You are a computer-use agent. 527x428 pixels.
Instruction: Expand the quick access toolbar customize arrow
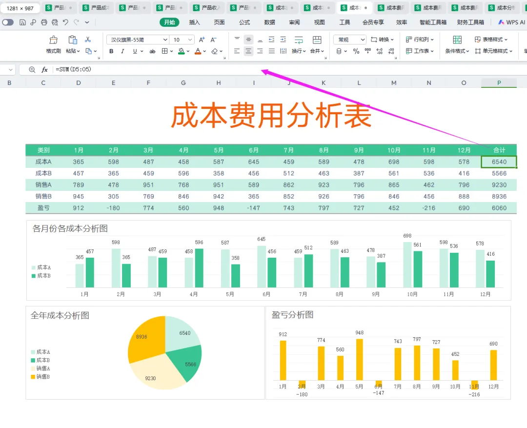coord(87,22)
